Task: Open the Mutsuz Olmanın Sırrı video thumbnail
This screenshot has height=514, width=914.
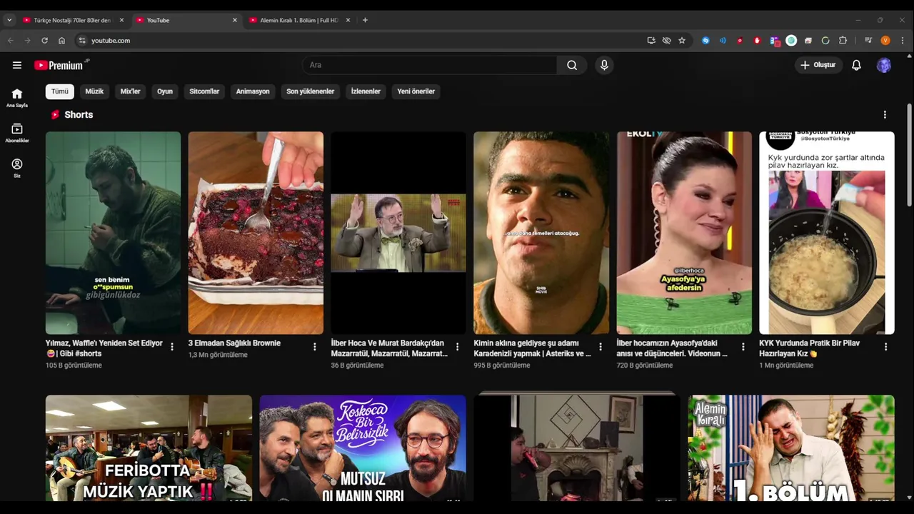Action: point(363,448)
